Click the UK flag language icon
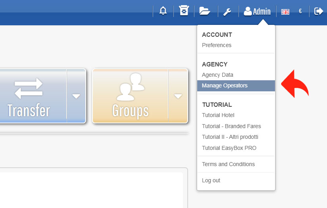 [x=285, y=11]
